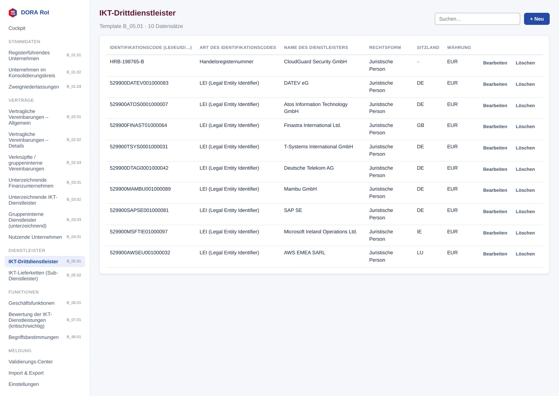
Task: Edit the Deutsche Telekom AG record
Action: point(495,169)
